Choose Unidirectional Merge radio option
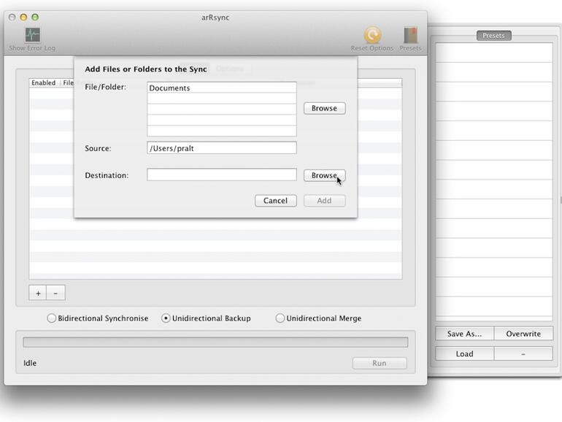 coord(280,318)
